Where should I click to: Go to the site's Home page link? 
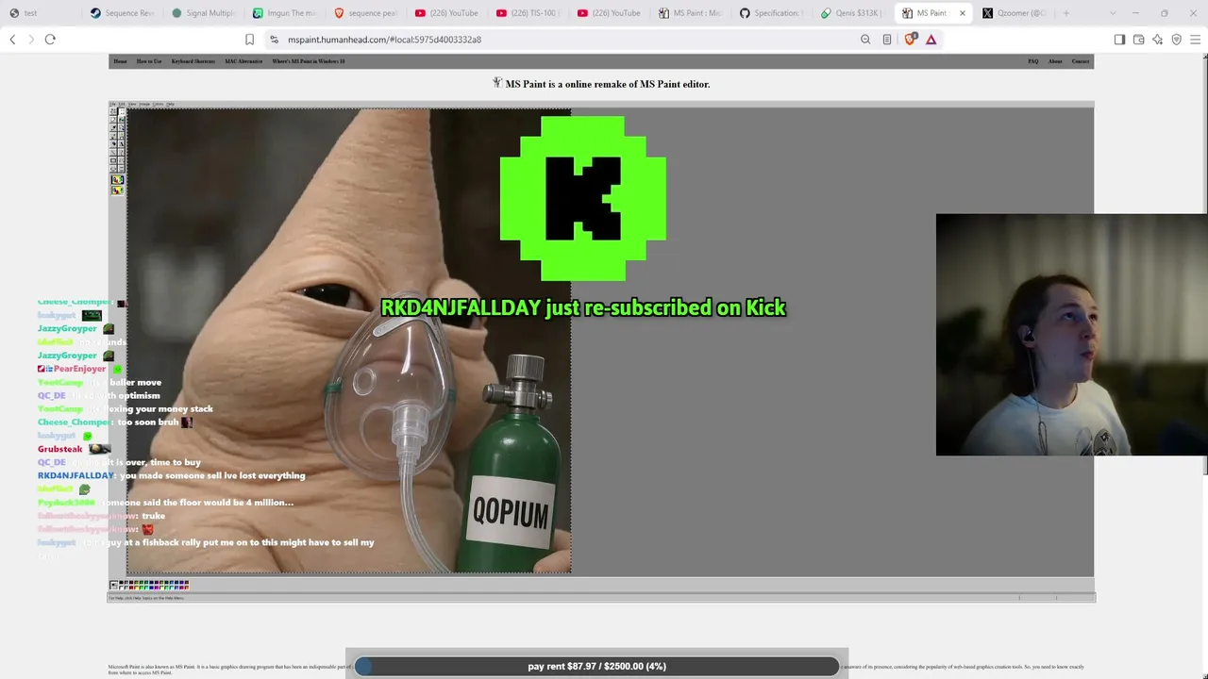tap(120, 61)
